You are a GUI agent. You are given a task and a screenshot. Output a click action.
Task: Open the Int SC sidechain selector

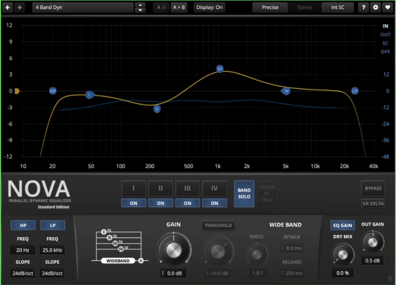(338, 7)
